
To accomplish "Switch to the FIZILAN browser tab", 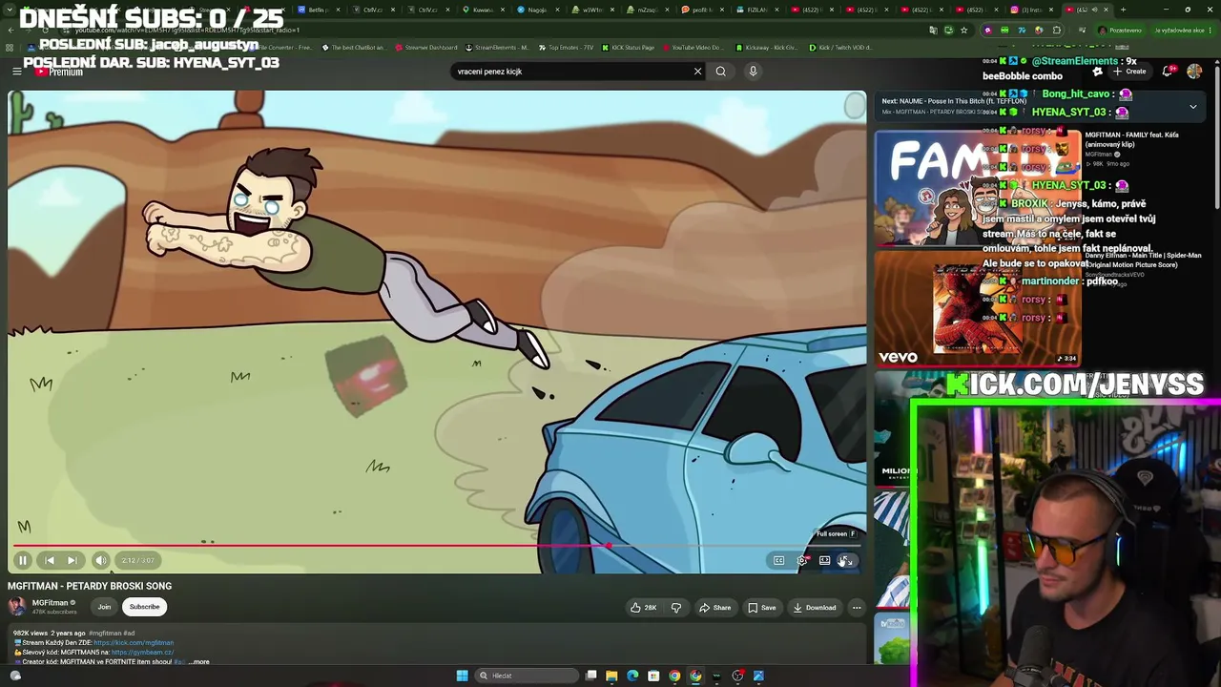I will (754, 10).
